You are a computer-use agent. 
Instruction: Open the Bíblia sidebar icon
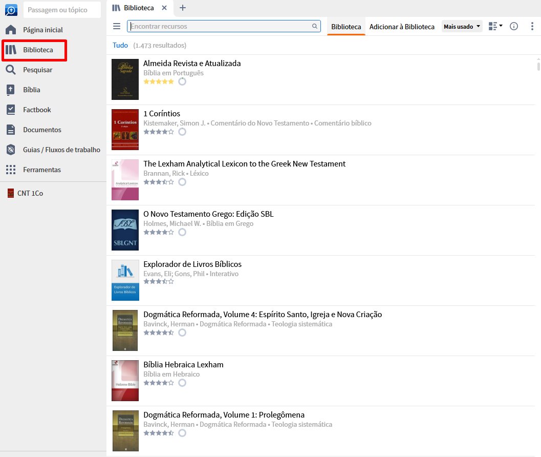click(11, 90)
